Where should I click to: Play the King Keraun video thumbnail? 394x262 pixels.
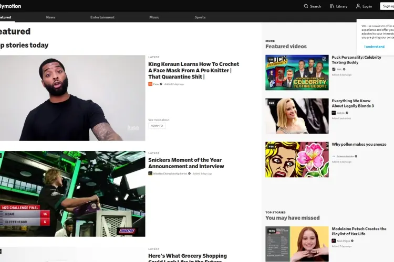[x=72, y=98]
